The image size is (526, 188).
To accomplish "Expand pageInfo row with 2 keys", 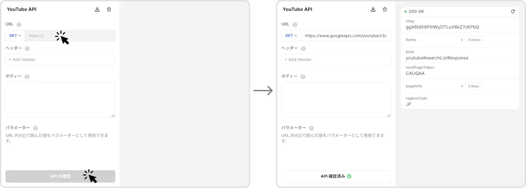I will (462, 86).
